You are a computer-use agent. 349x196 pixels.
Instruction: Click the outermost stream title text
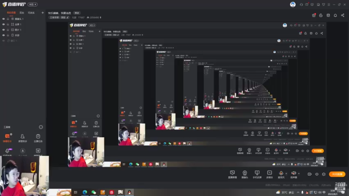pyautogui.click(x=60, y=13)
